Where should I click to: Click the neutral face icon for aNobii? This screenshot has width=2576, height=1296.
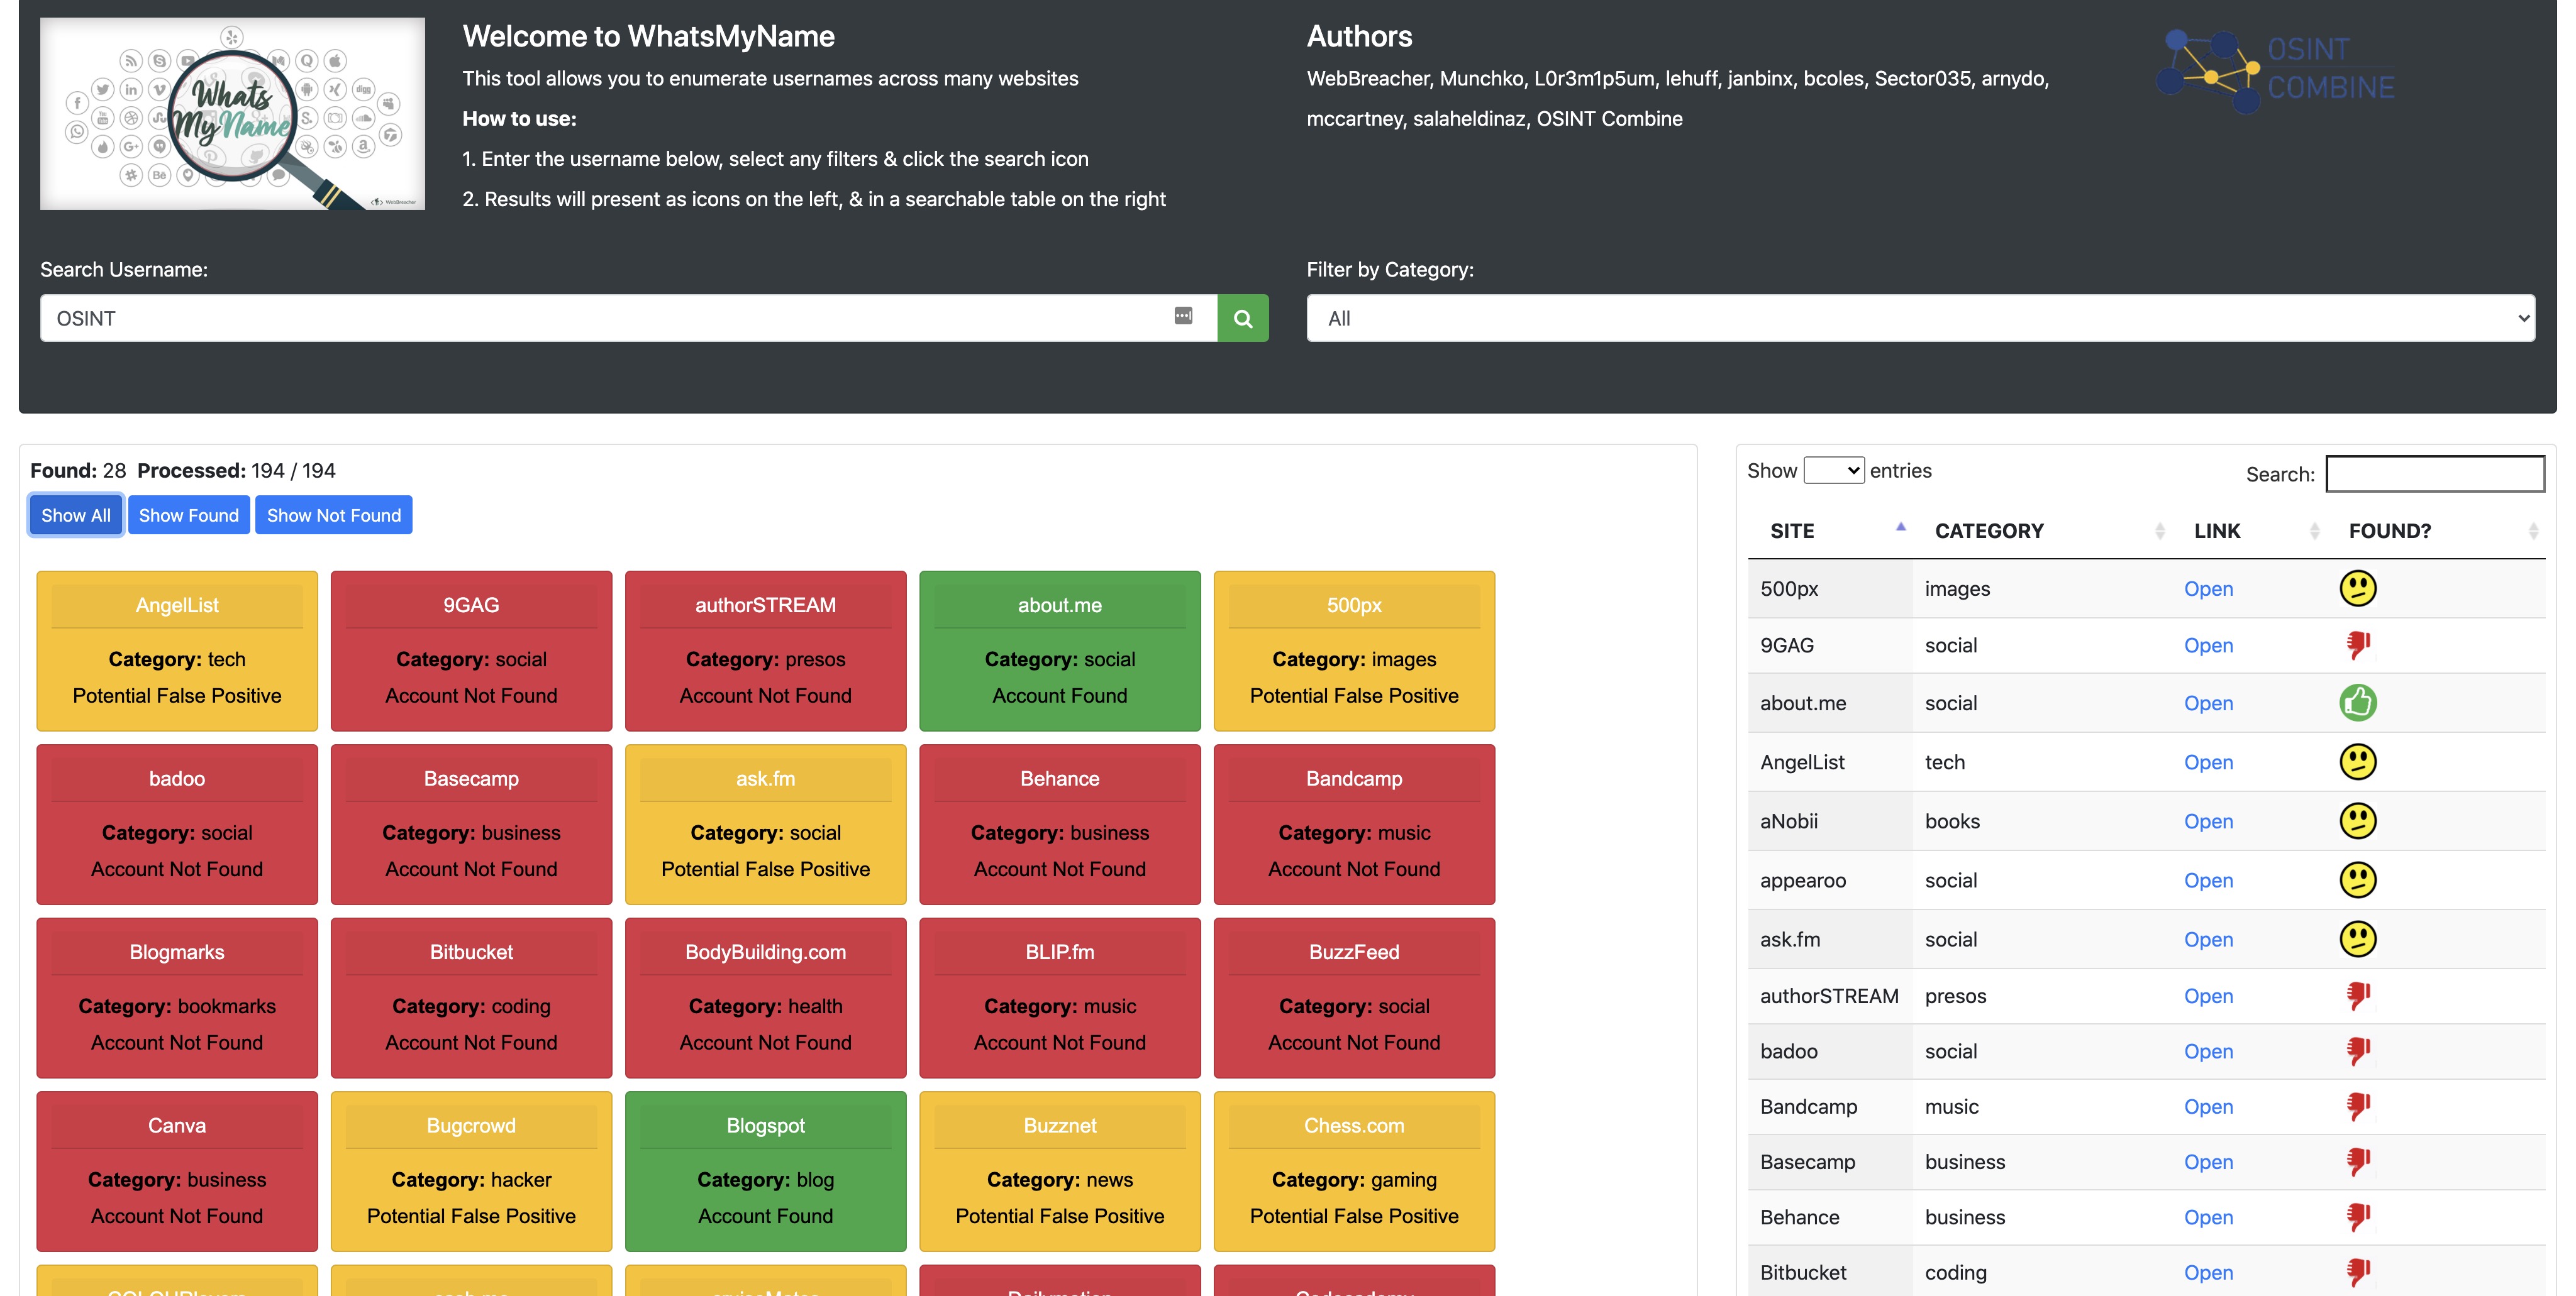[2358, 820]
